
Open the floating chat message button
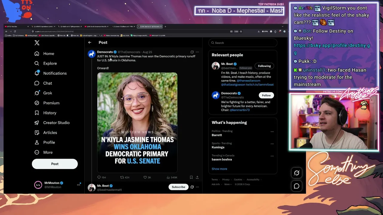297,186
